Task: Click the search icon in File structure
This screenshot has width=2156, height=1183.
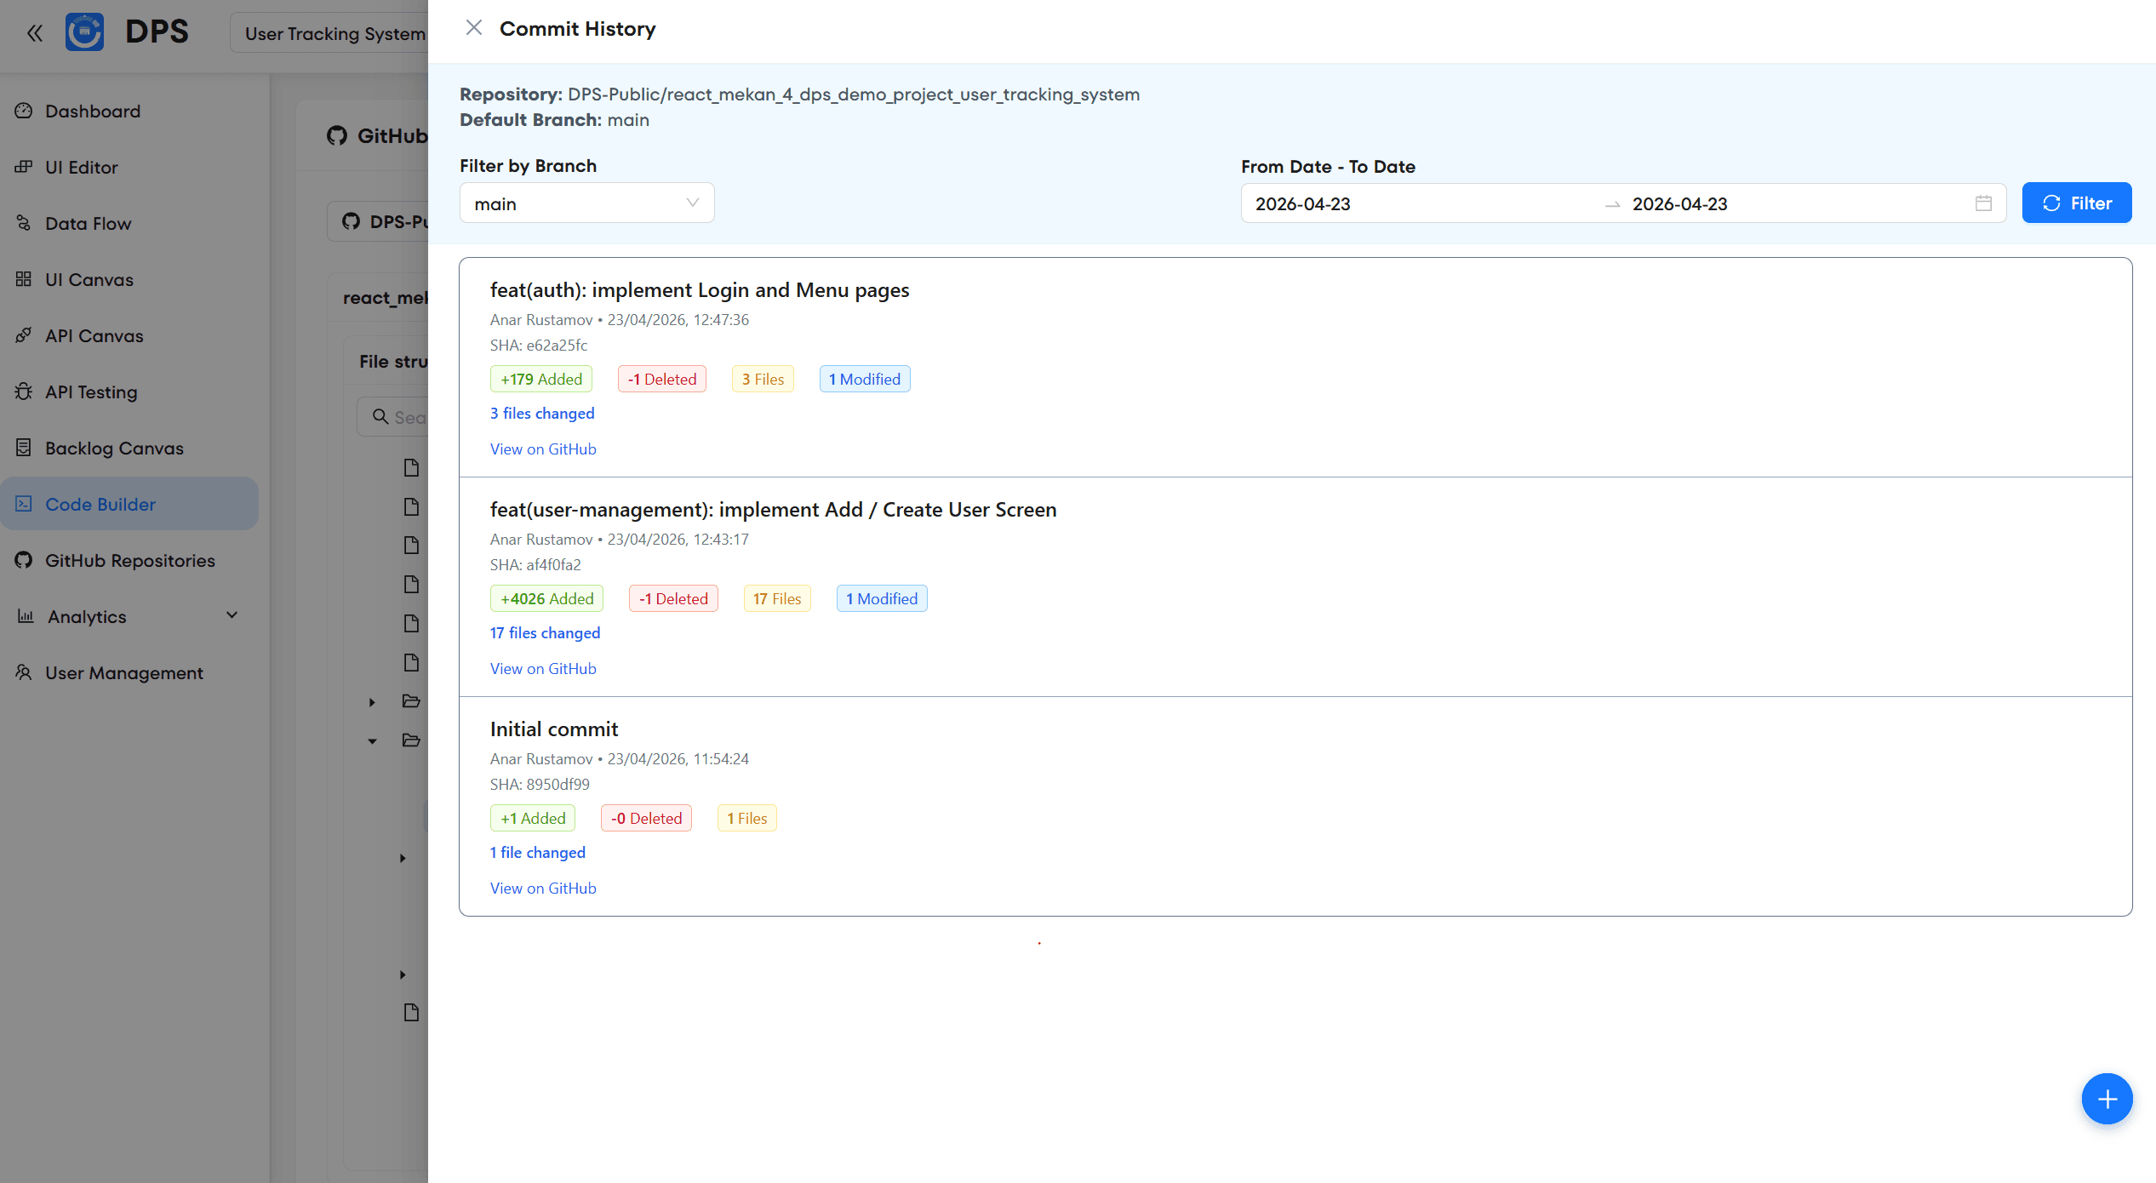Action: [x=380, y=417]
